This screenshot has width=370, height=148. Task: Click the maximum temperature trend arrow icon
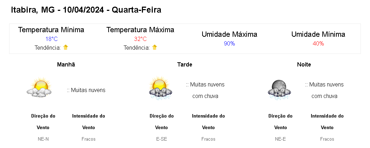click(155, 47)
